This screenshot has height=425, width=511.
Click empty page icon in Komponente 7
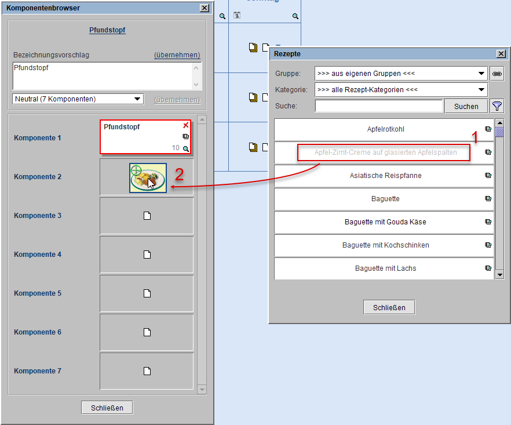(147, 371)
